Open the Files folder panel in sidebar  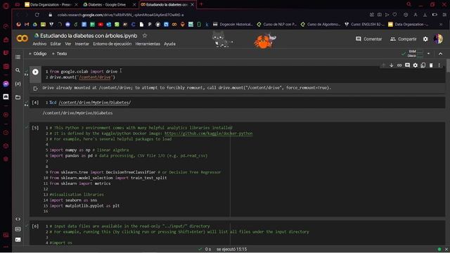click(18, 97)
